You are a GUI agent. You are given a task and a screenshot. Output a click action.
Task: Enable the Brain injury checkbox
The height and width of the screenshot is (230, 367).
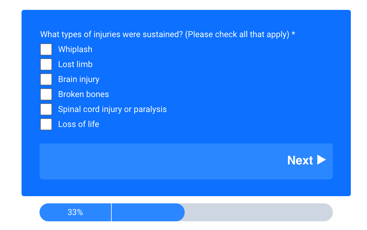[46, 79]
